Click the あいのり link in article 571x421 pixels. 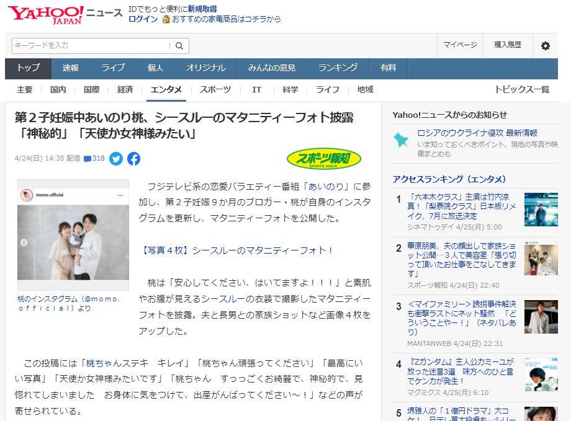click(326, 187)
